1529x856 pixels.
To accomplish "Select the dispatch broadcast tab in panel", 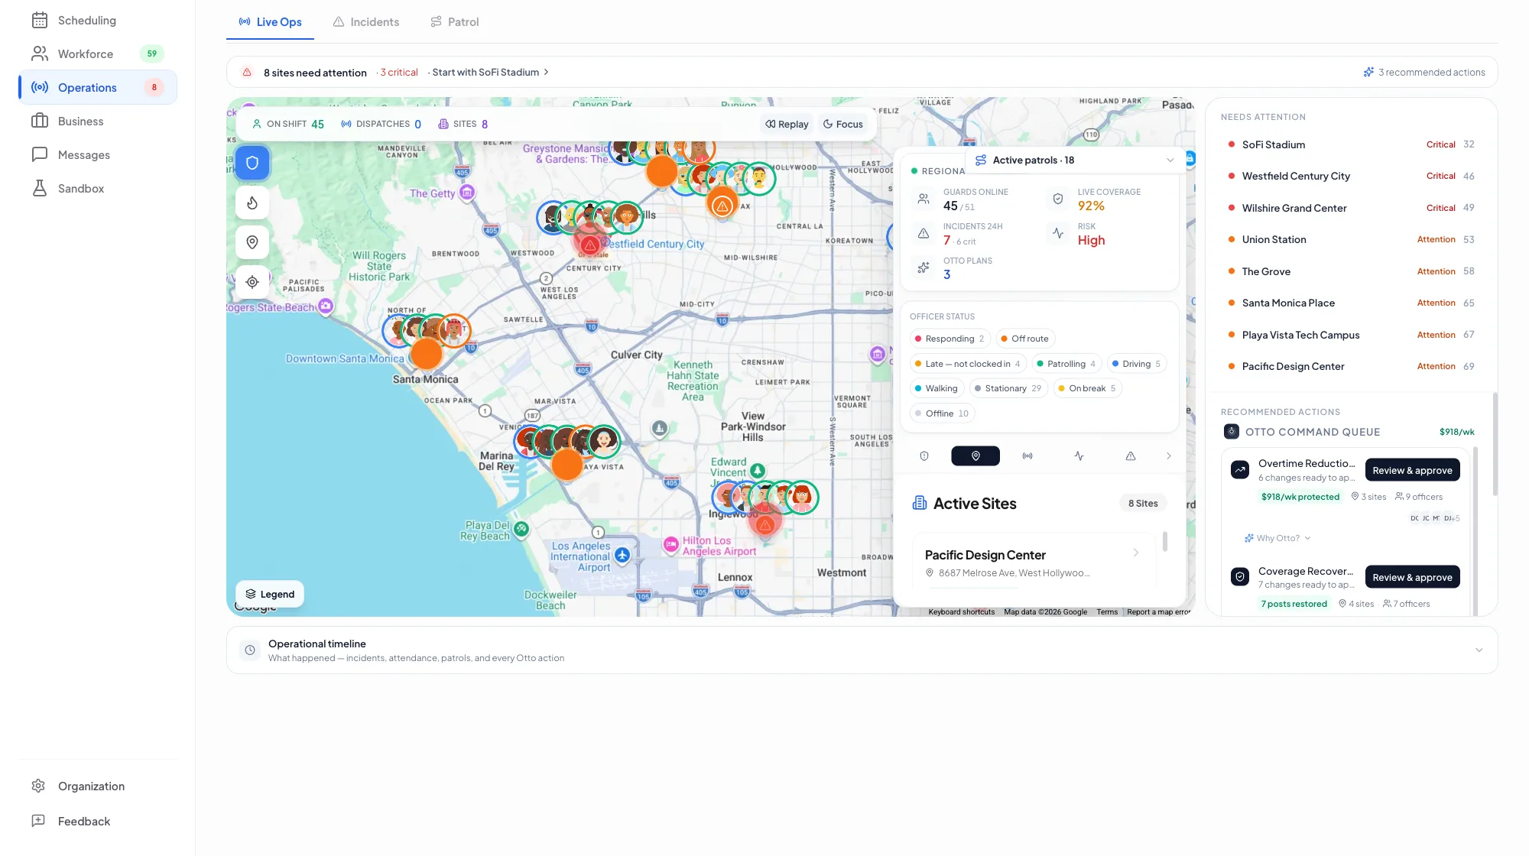I will pyautogui.click(x=1027, y=456).
